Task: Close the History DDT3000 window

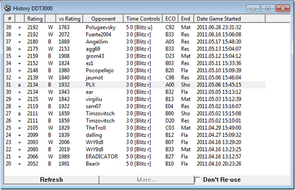Action: click(283, 8)
